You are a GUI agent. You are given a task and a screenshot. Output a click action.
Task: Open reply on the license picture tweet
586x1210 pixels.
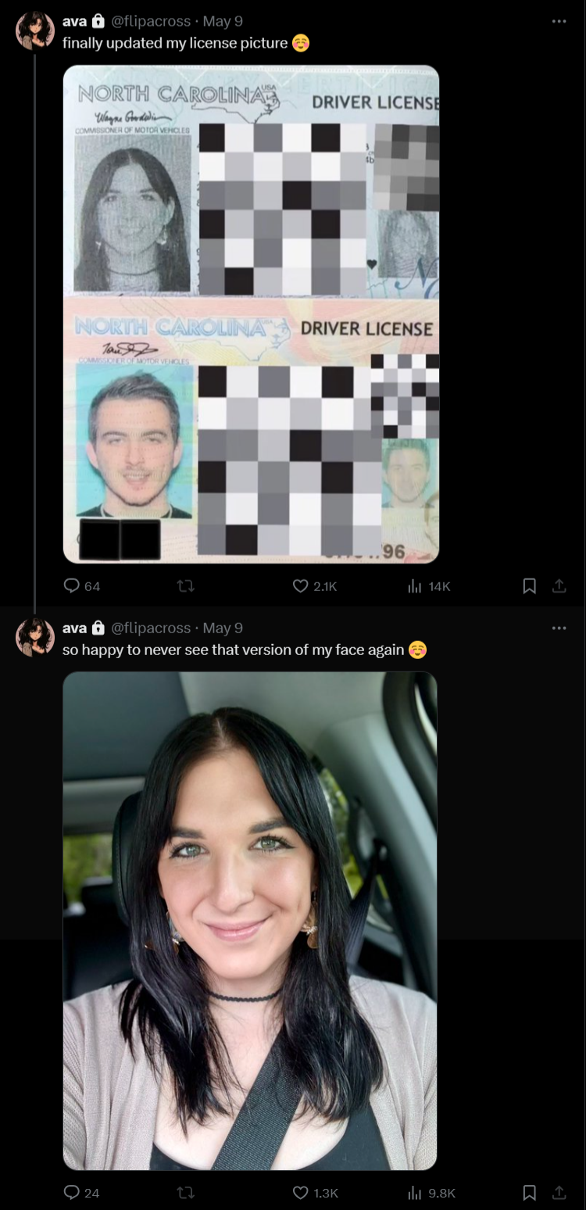pos(81,585)
